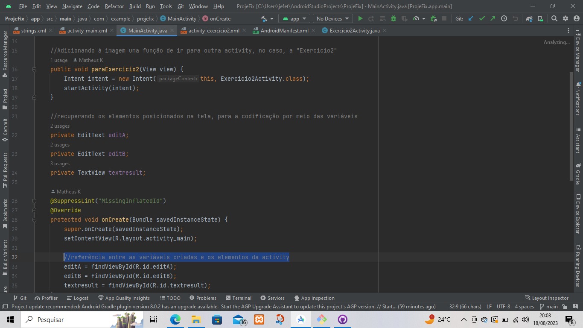Open the app run configuration dropdown
The image size is (583, 328).
(x=294, y=19)
